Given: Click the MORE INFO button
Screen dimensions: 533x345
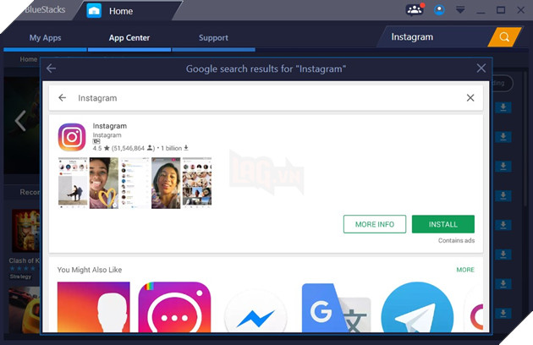Looking at the screenshot, I should click(375, 224).
